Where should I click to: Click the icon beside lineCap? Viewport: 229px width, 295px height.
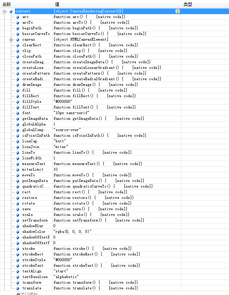pos(18,141)
